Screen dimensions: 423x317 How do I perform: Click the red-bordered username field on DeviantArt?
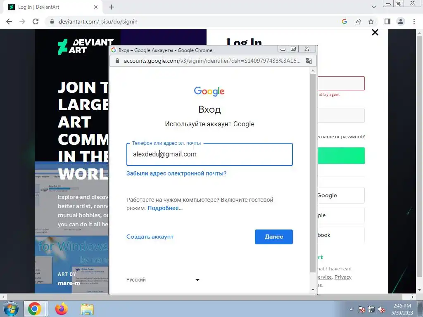coord(341,83)
